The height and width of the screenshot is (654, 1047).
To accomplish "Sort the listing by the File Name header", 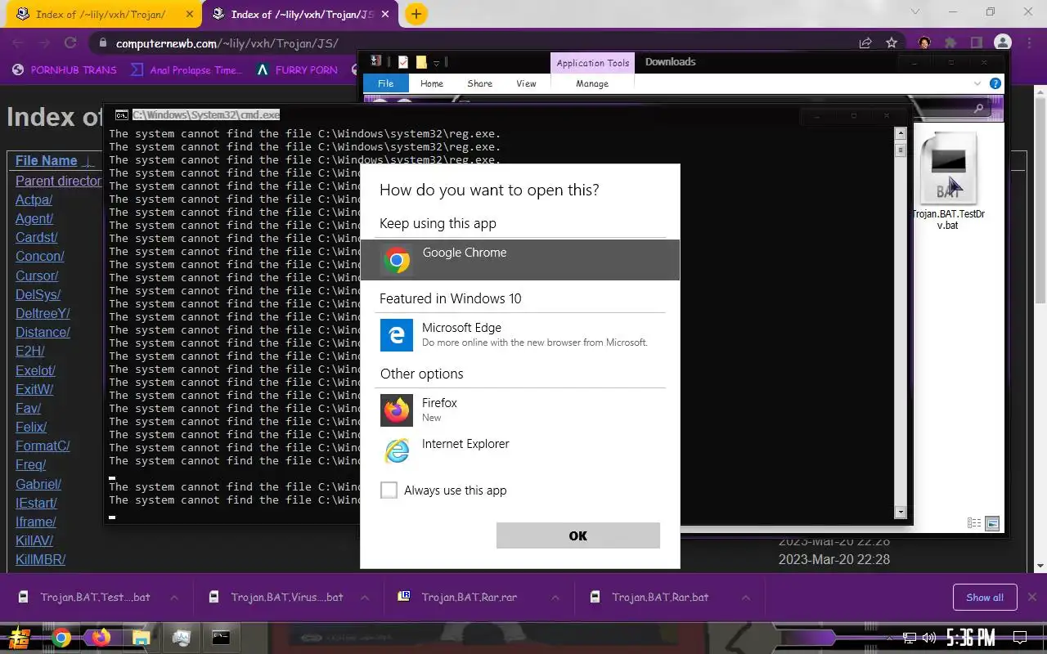I will coord(46,161).
